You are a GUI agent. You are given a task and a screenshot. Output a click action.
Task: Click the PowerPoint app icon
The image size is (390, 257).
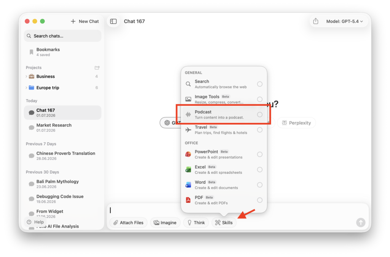click(188, 154)
